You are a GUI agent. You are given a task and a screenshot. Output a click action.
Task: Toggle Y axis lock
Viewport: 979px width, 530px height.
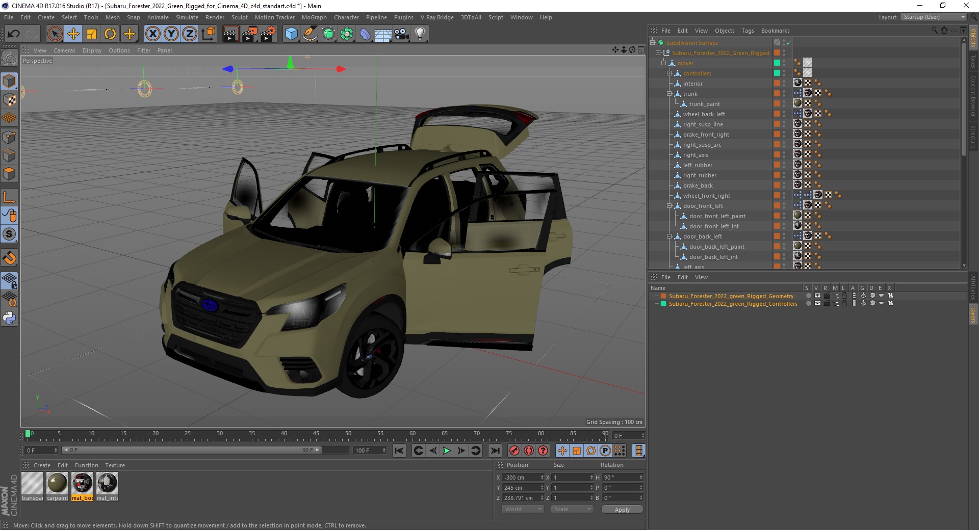pyautogui.click(x=171, y=34)
